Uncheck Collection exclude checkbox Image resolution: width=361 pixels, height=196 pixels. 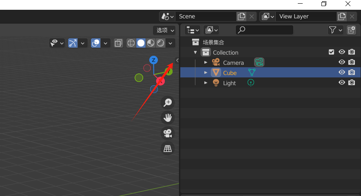click(x=331, y=52)
